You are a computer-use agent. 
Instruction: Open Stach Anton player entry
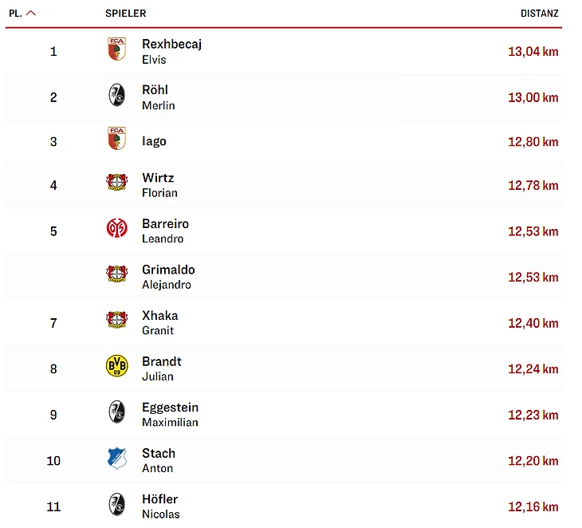[x=159, y=460]
